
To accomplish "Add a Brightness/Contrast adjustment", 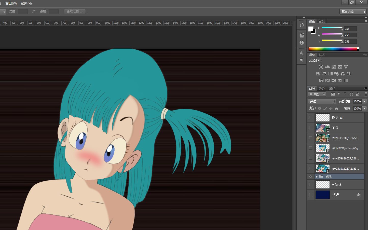I will [x=321, y=67].
